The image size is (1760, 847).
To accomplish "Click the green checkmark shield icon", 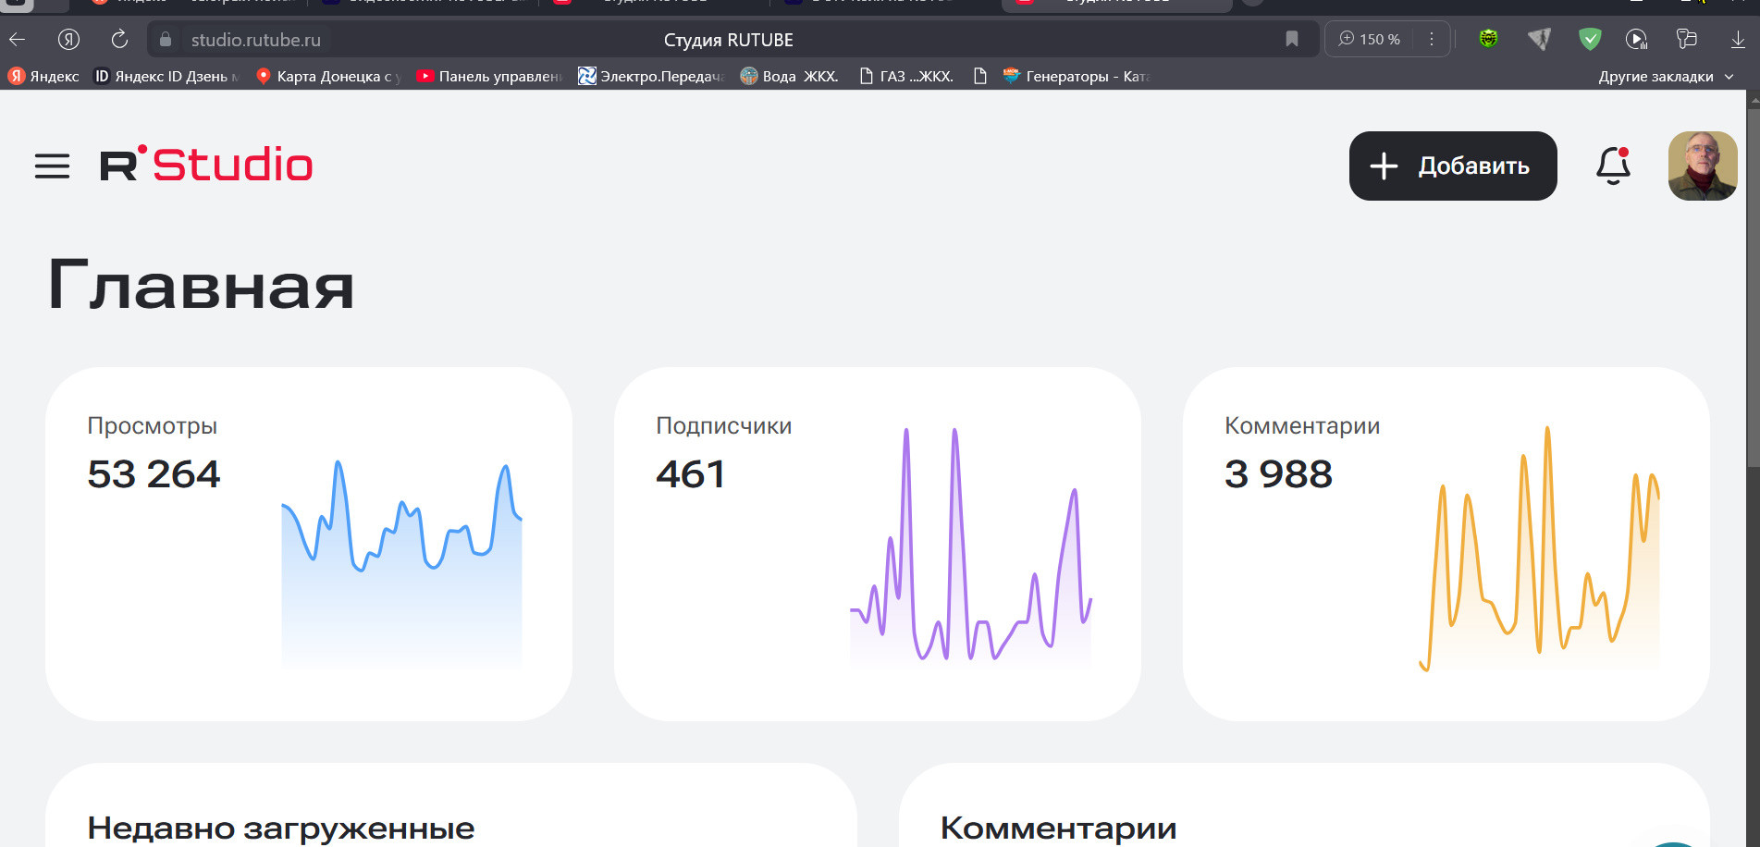I will [x=1590, y=39].
